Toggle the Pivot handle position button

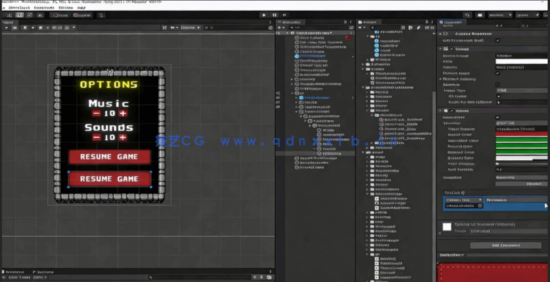coord(60,15)
